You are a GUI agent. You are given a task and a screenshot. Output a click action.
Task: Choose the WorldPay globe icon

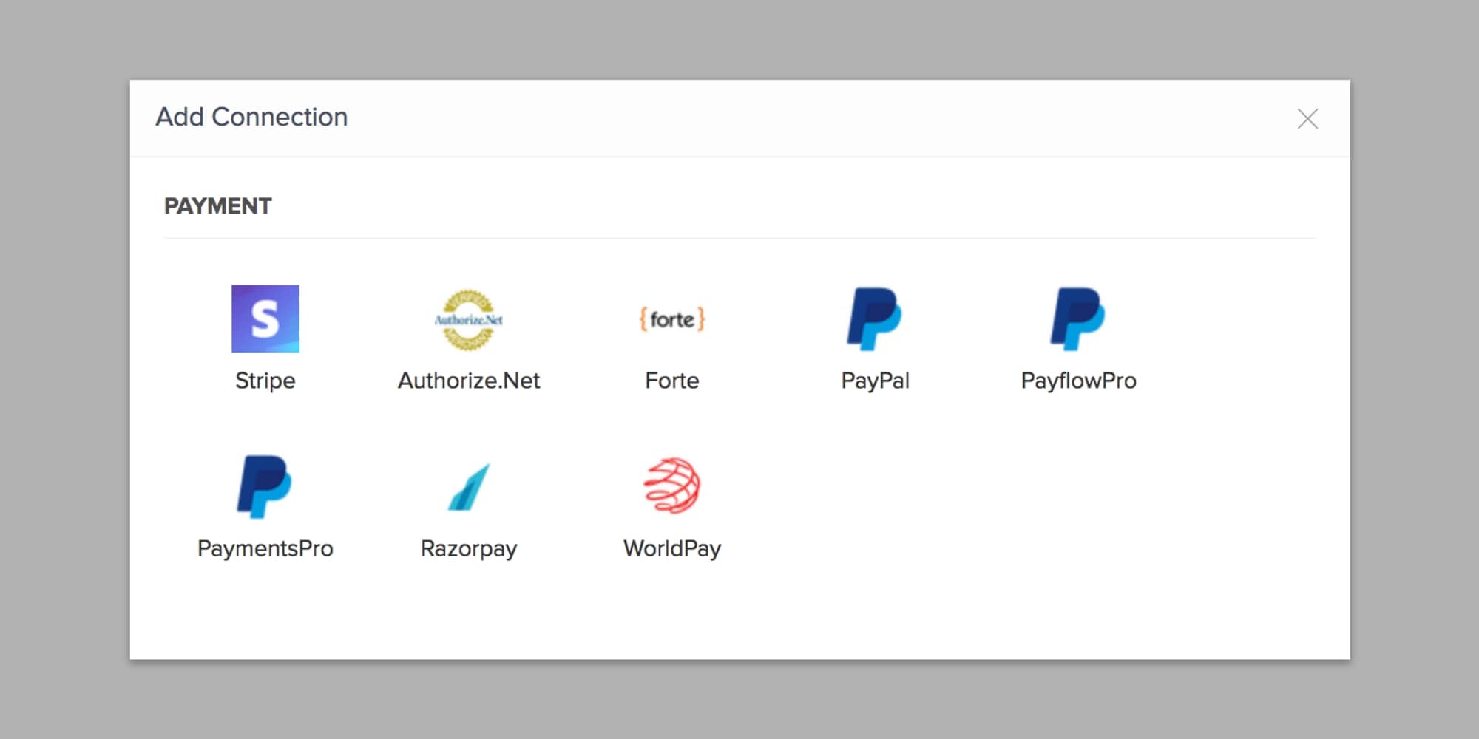click(x=672, y=486)
